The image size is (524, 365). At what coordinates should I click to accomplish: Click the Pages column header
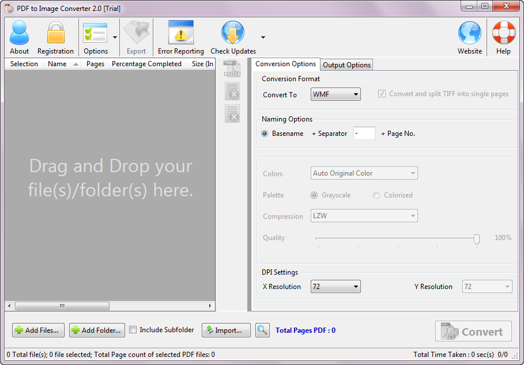click(x=95, y=64)
